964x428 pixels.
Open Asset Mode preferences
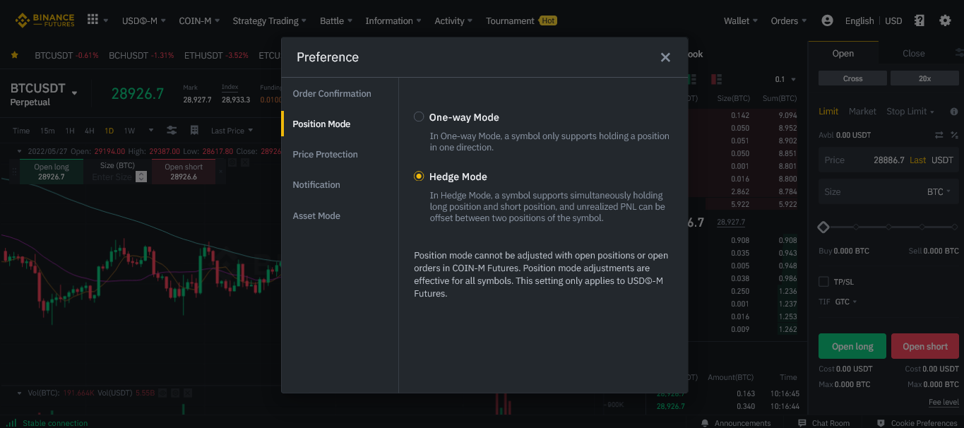click(x=316, y=215)
